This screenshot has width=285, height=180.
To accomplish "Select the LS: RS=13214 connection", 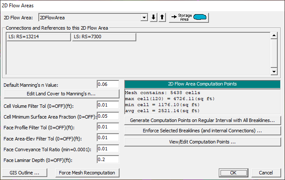I will tap(38, 37).
